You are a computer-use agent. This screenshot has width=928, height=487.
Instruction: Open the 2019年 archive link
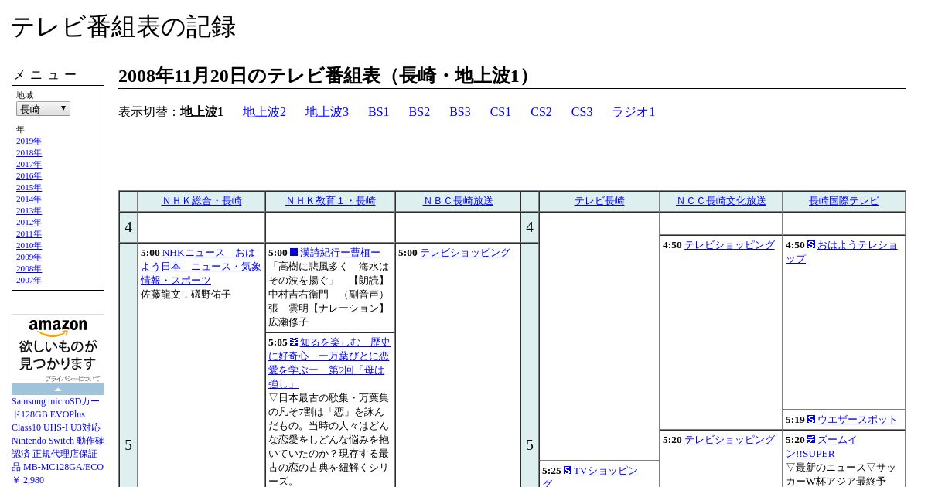click(x=29, y=141)
